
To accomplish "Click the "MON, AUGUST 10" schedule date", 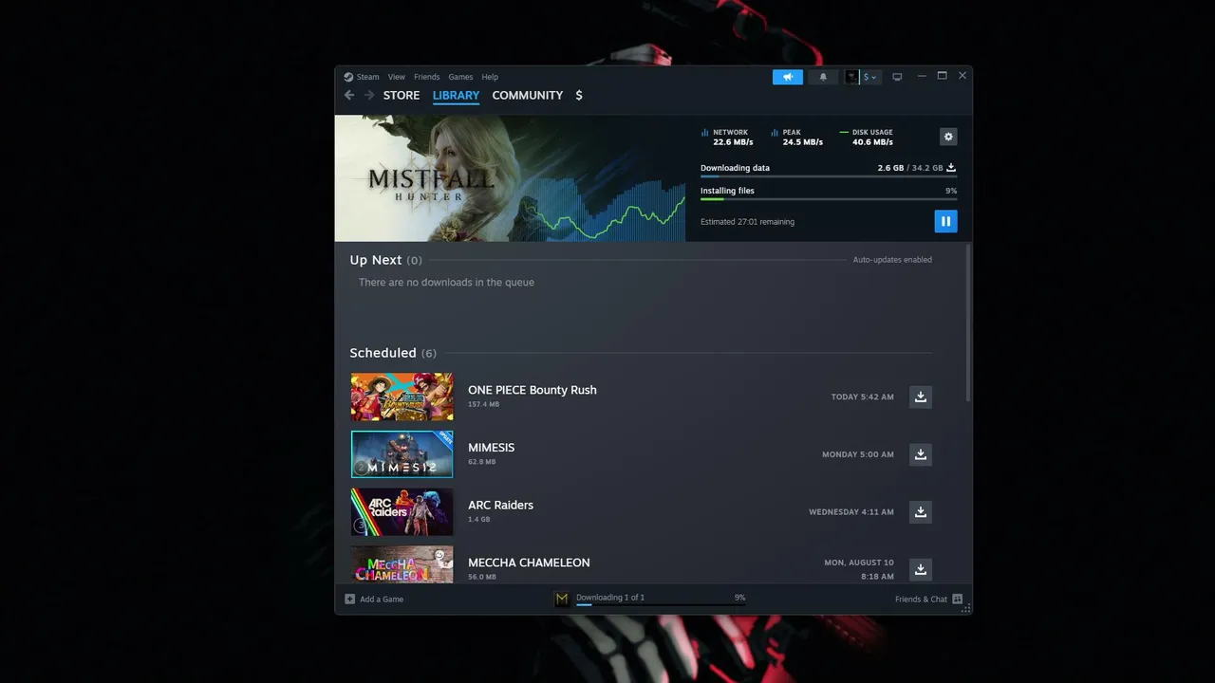I will (859, 563).
